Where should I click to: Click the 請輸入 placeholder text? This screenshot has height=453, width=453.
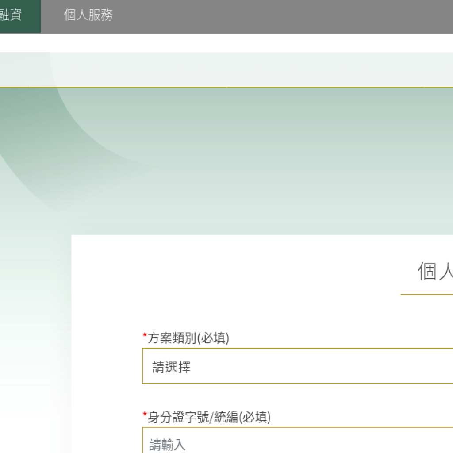click(167, 445)
